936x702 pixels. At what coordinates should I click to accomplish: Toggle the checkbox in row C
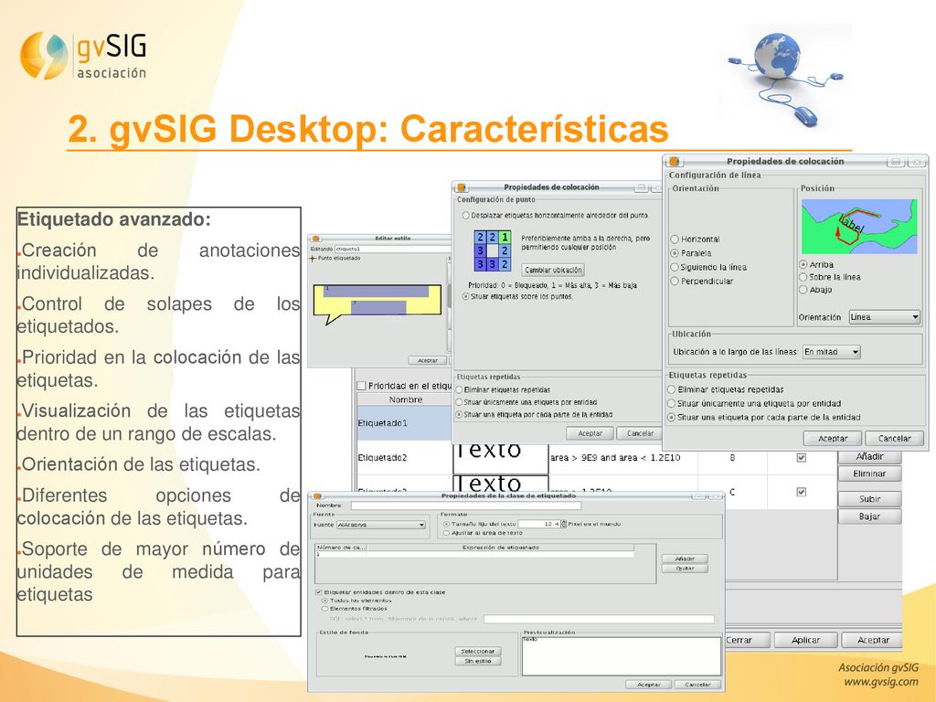pos(801,492)
